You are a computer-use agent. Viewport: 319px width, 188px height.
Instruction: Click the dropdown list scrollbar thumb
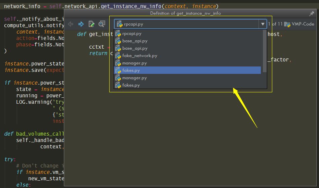coord(265,51)
